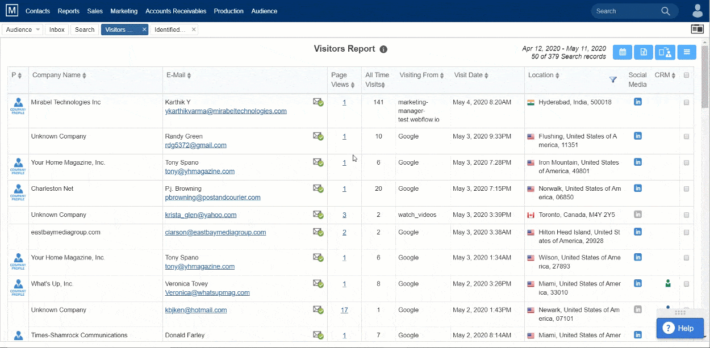Sort by Visit Date column

(x=487, y=76)
